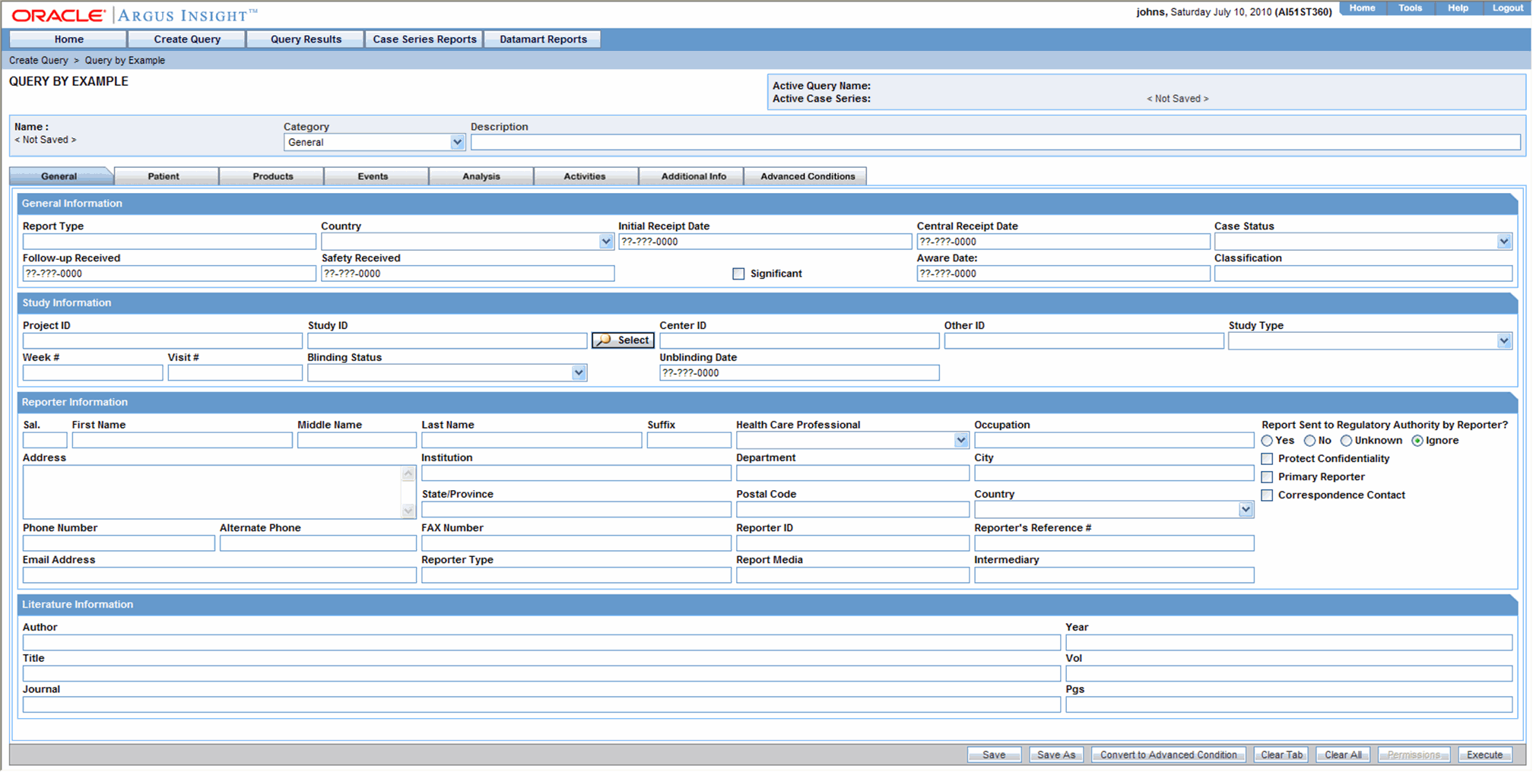Check the Primary Reporter box
The height and width of the screenshot is (772, 1533).
click(1267, 477)
